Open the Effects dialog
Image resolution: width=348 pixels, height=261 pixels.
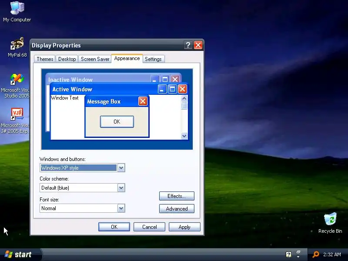[177, 196]
